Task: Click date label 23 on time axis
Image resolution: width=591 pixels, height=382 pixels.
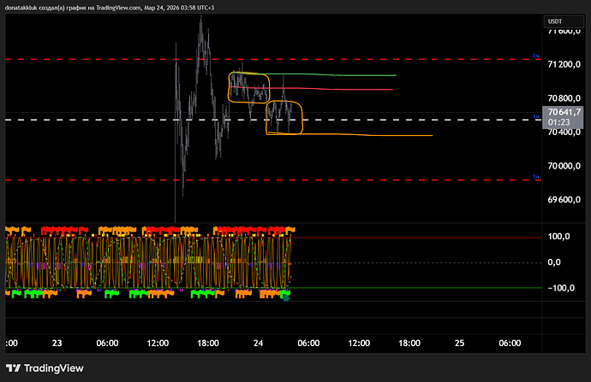Action: (x=57, y=343)
